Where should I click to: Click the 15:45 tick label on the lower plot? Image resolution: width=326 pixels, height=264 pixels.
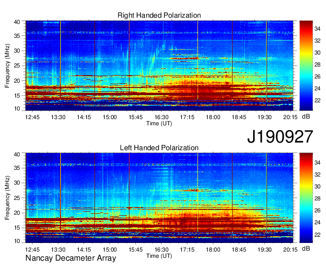point(136,250)
